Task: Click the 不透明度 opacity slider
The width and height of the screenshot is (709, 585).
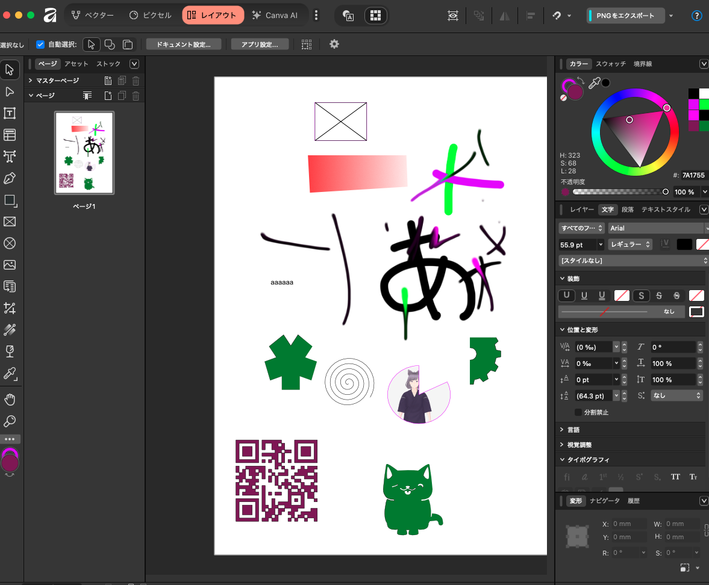Action: point(620,192)
